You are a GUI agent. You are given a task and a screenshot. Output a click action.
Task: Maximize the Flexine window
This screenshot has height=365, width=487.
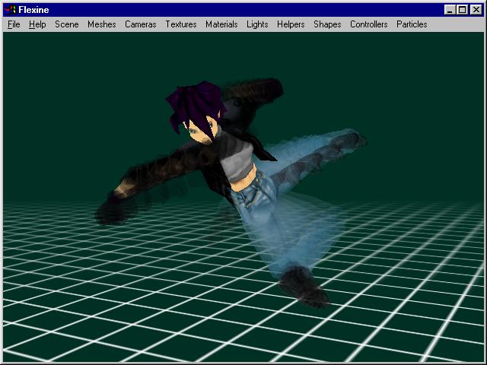(x=462, y=10)
